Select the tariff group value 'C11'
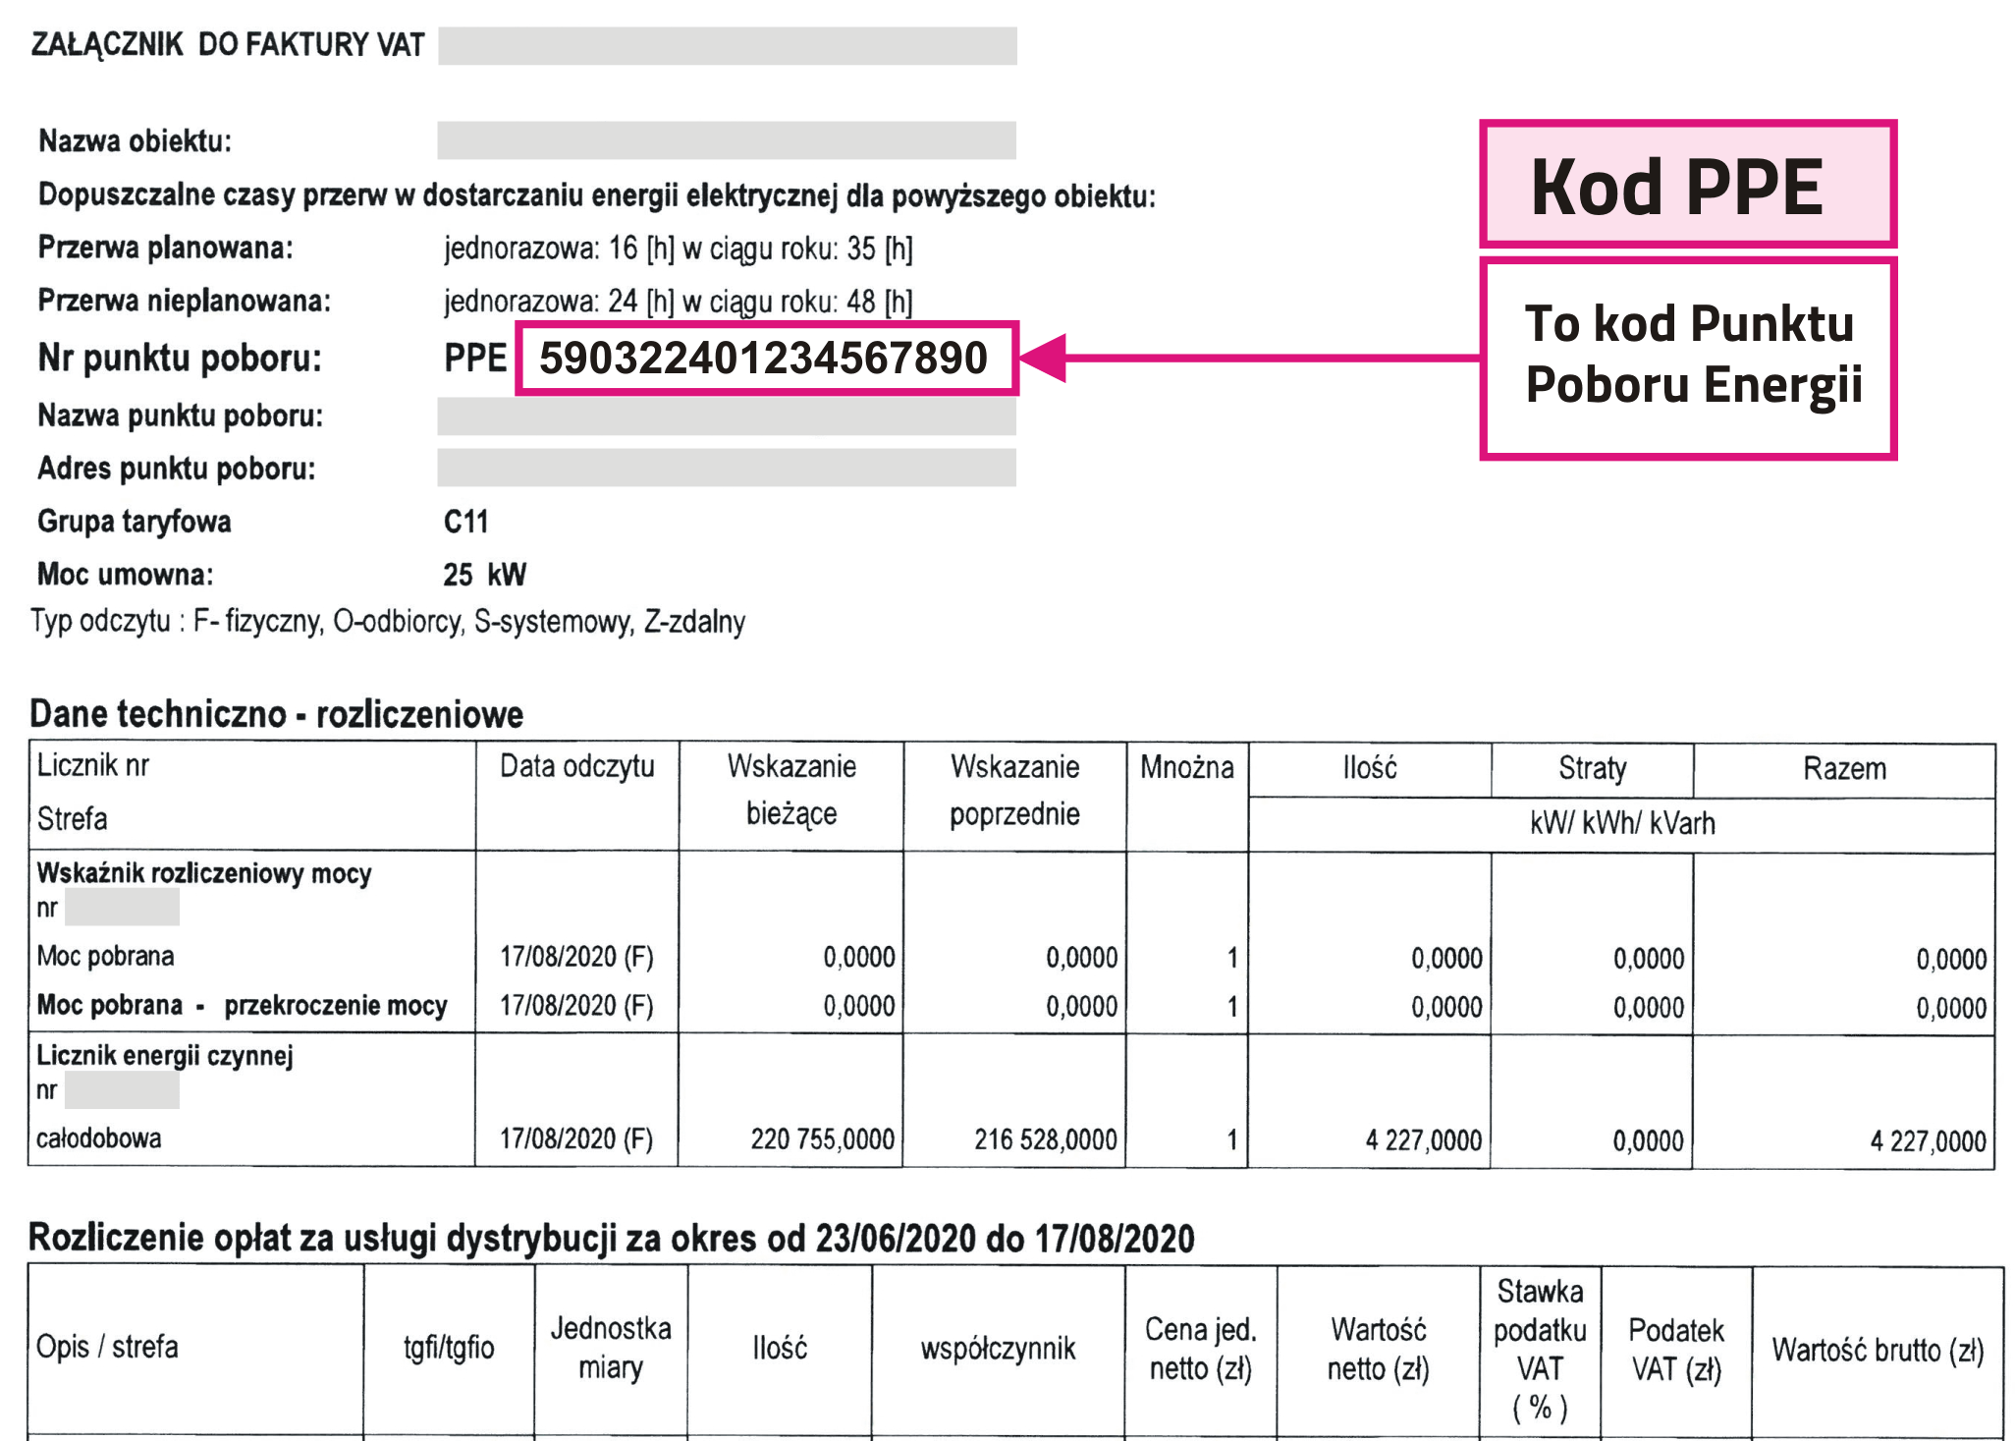Screen dimensions: 2015x1441 coord(465,522)
